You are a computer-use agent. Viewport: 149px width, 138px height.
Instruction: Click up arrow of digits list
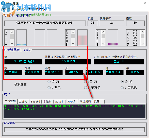(x=104, y=32)
